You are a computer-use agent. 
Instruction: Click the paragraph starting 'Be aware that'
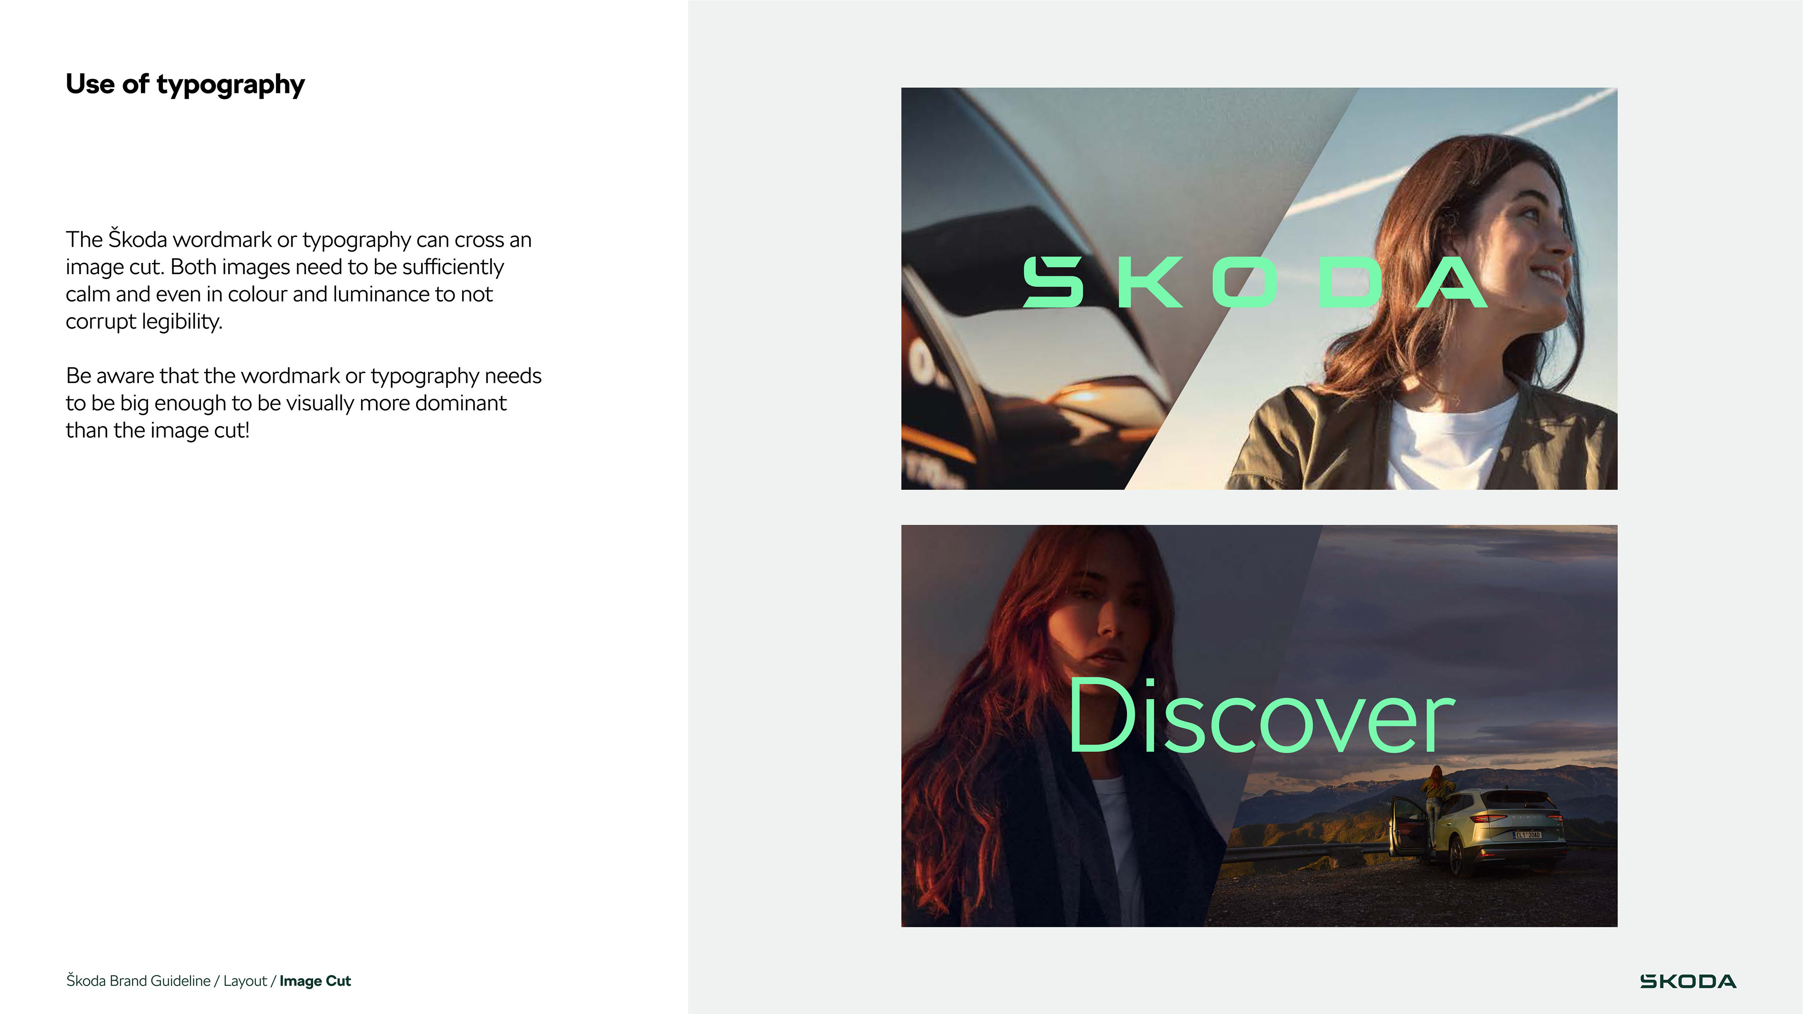coord(303,403)
